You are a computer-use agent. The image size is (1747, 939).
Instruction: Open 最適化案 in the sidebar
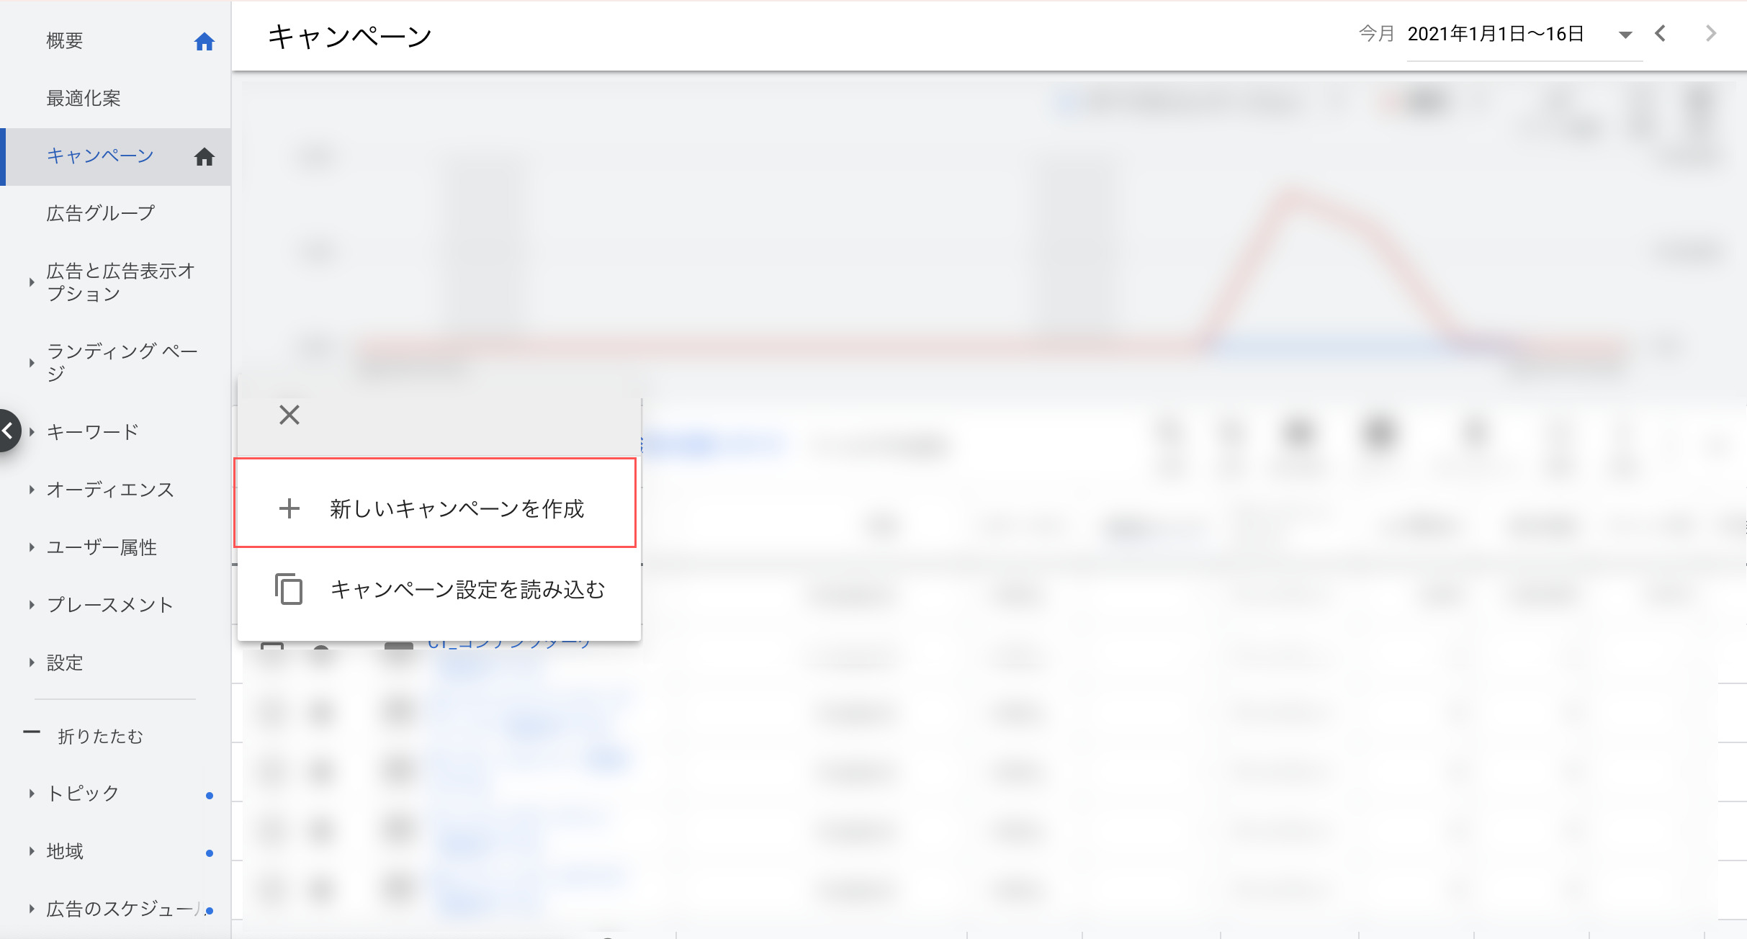[84, 99]
